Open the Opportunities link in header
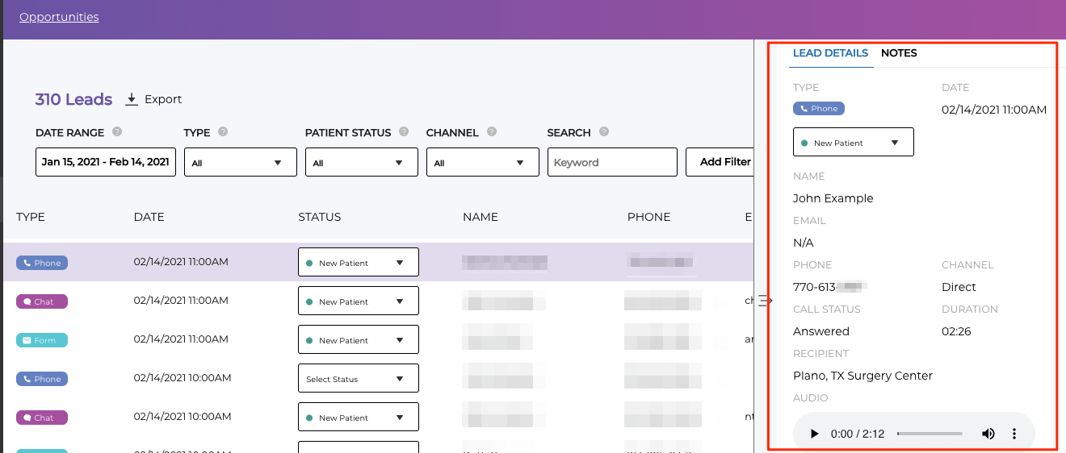Screen dimensions: 1066x453 coord(59,17)
